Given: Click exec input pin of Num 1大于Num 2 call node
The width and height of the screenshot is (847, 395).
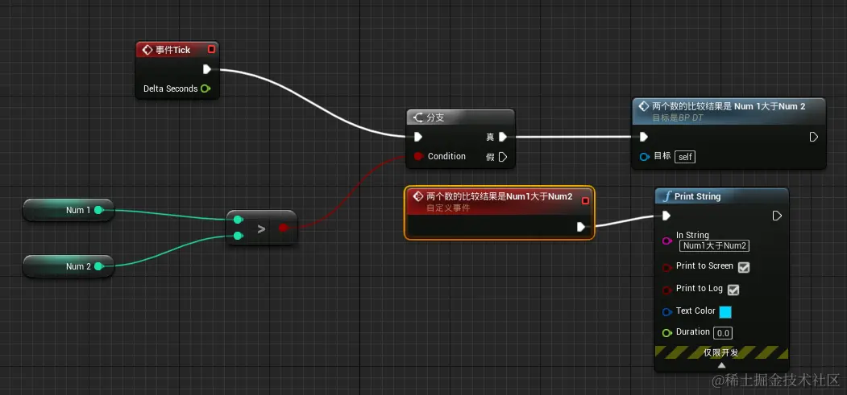Looking at the screenshot, I should pos(643,137).
